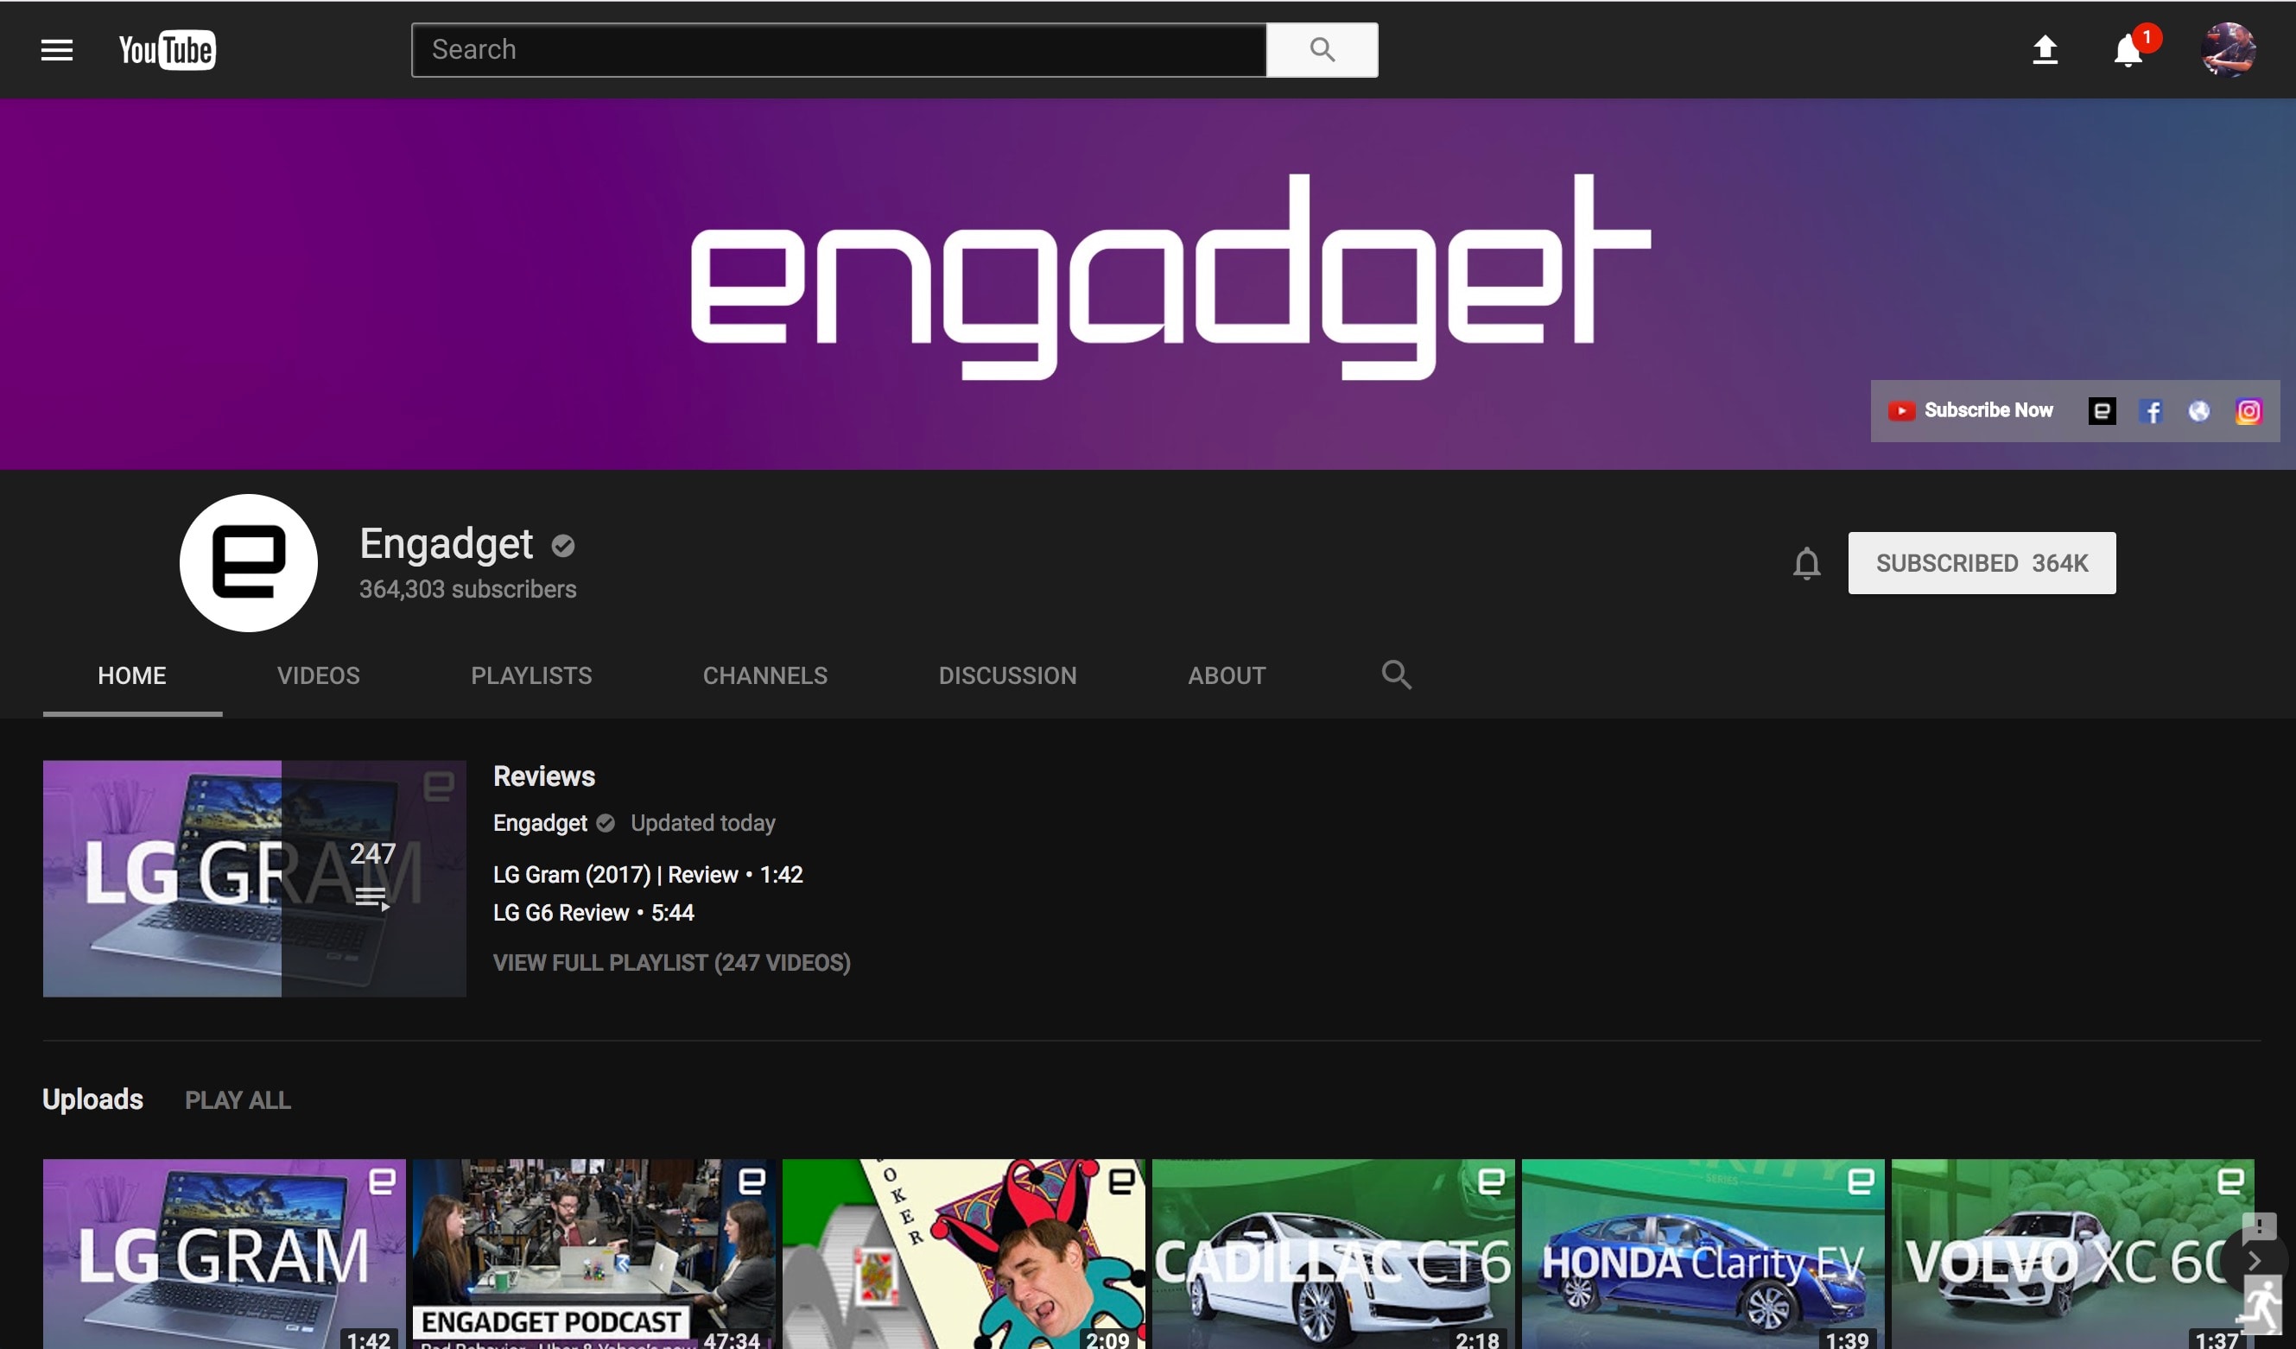Open the account avatar menu
The height and width of the screenshot is (1349, 2296).
2228,49
